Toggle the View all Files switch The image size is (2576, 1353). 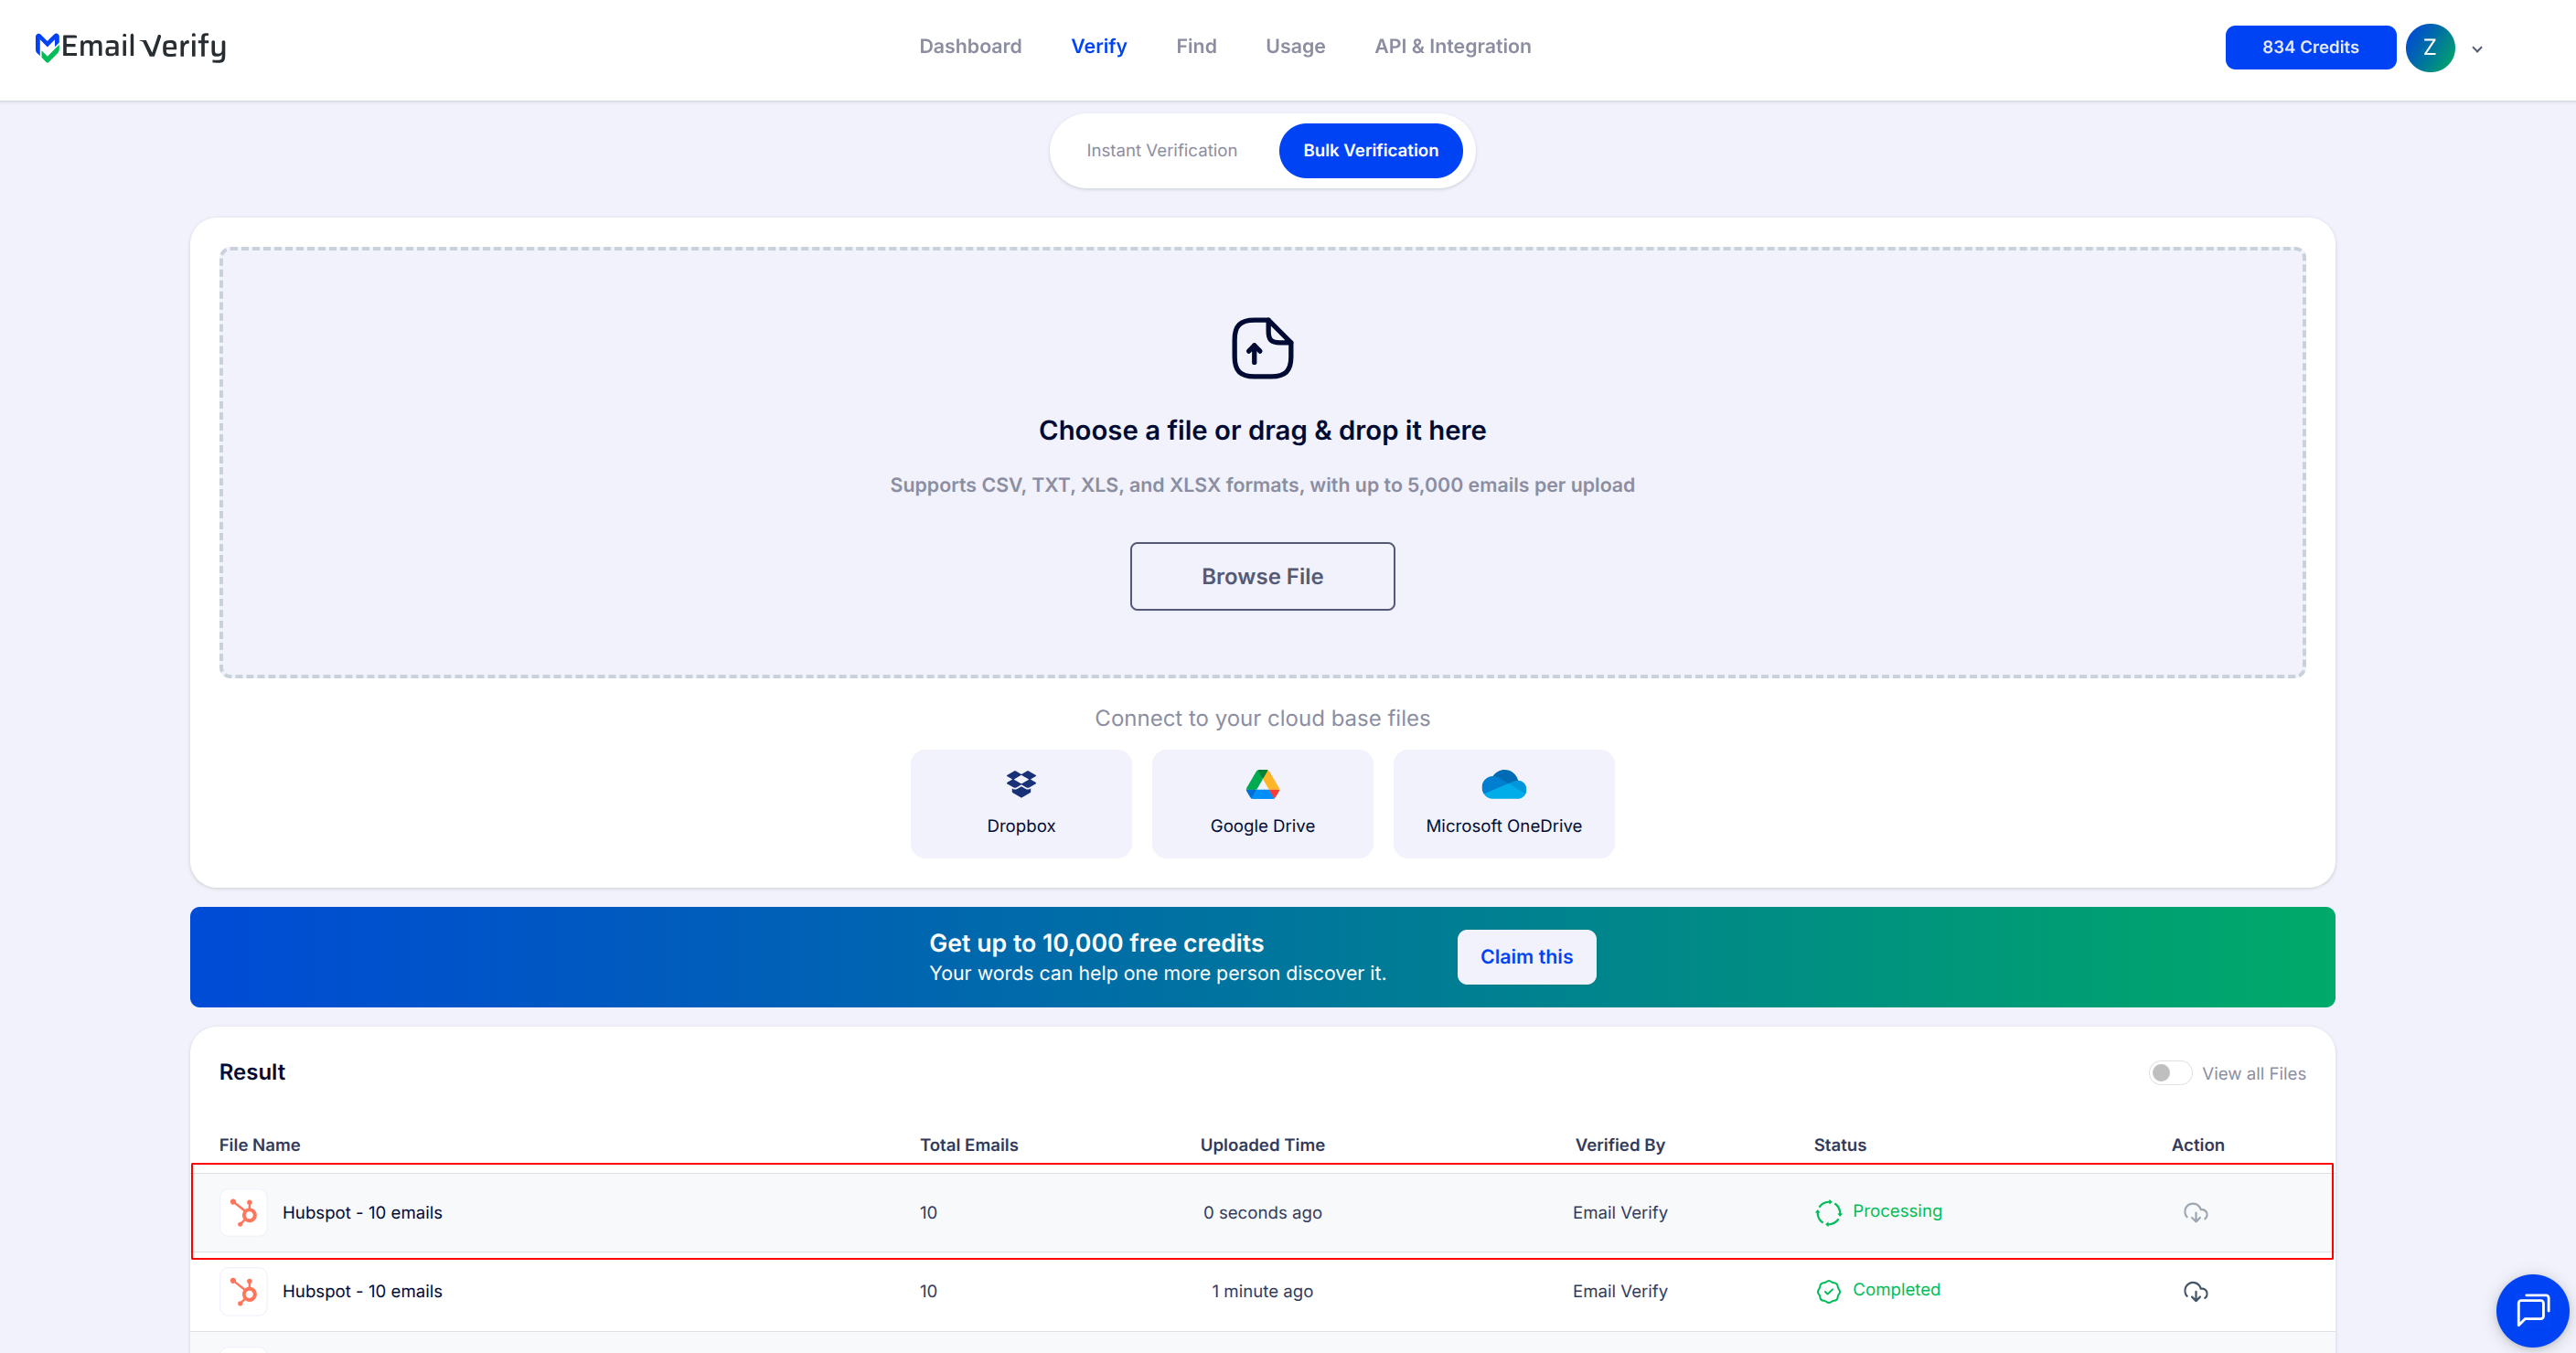2169,1073
